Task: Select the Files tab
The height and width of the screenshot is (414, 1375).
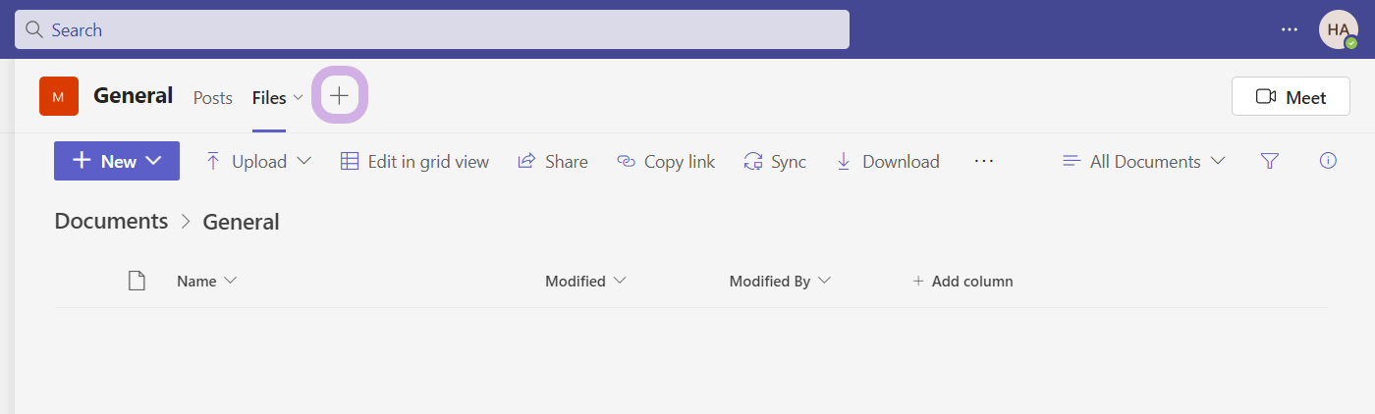Action: [x=269, y=98]
